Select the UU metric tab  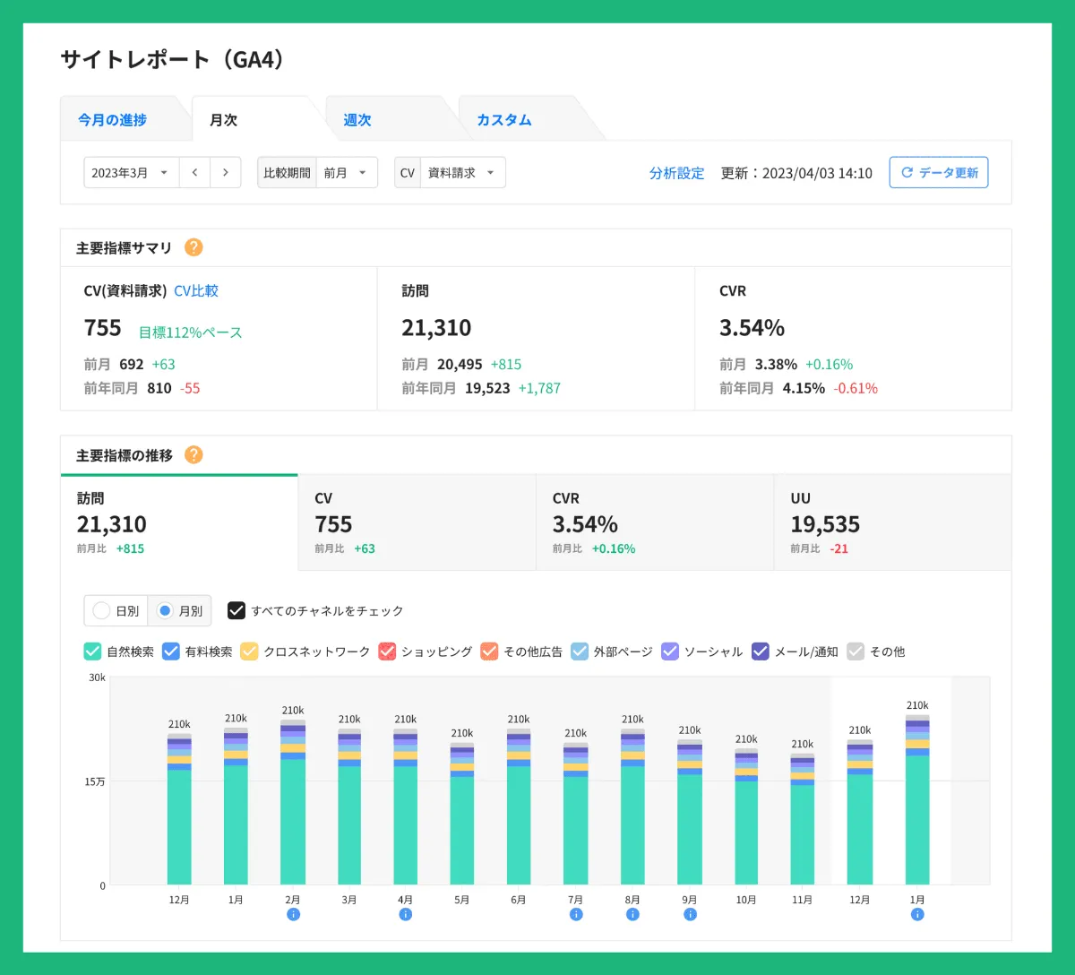pos(891,522)
